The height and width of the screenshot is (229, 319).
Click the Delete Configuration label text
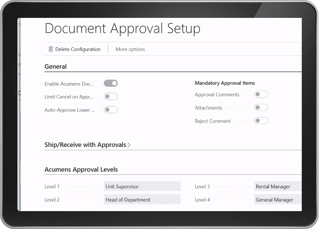click(x=78, y=49)
